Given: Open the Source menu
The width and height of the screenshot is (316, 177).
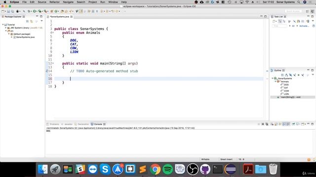Looking at the screenshot, I should click(42, 2).
